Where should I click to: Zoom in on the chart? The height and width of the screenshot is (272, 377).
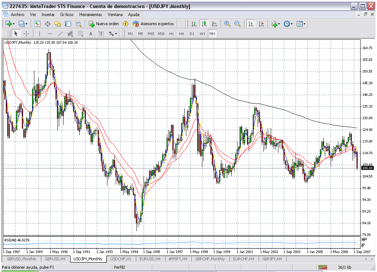pos(227,24)
